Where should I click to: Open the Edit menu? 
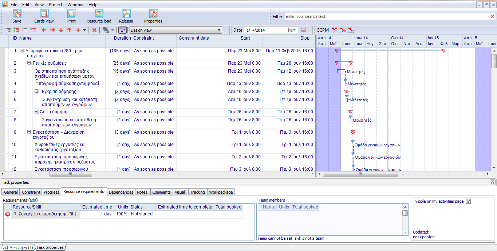point(26,5)
